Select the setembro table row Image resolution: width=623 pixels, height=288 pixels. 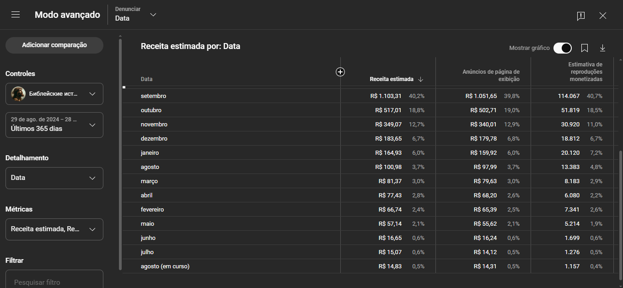pyautogui.click(x=154, y=96)
